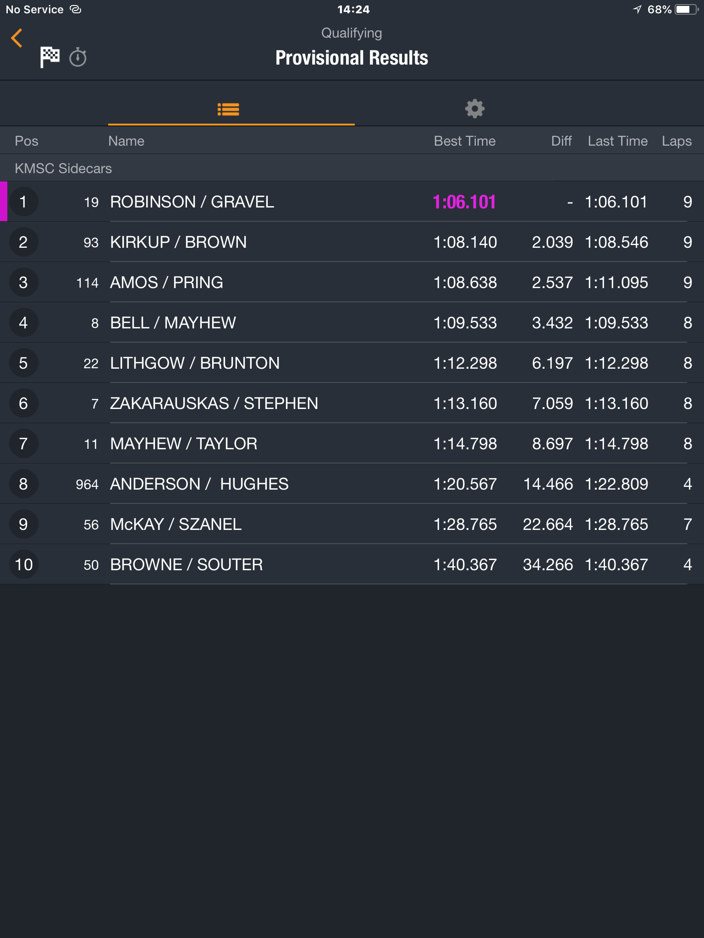
Task: Tap the pink best time 1:06.101
Action: pos(464,202)
